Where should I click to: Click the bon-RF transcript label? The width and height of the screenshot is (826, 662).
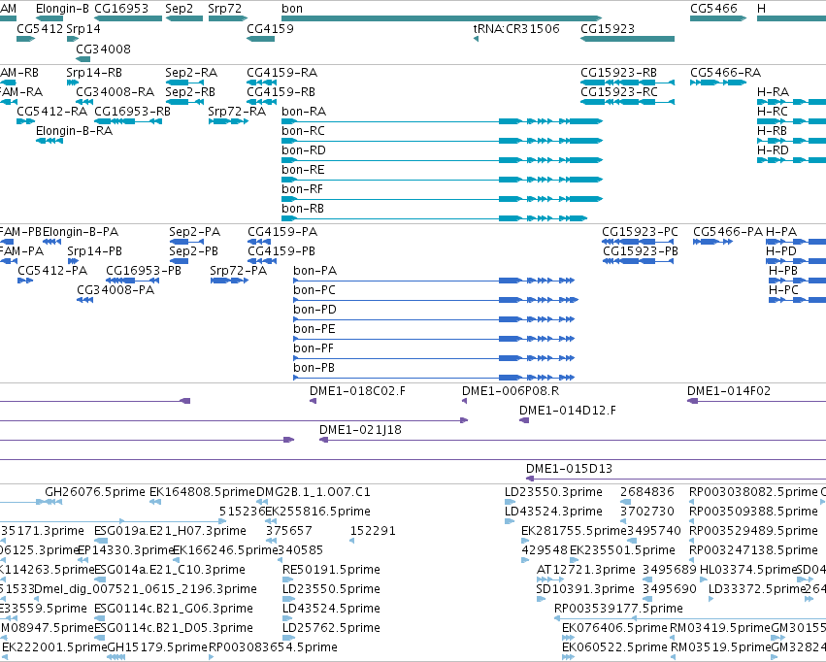point(303,189)
